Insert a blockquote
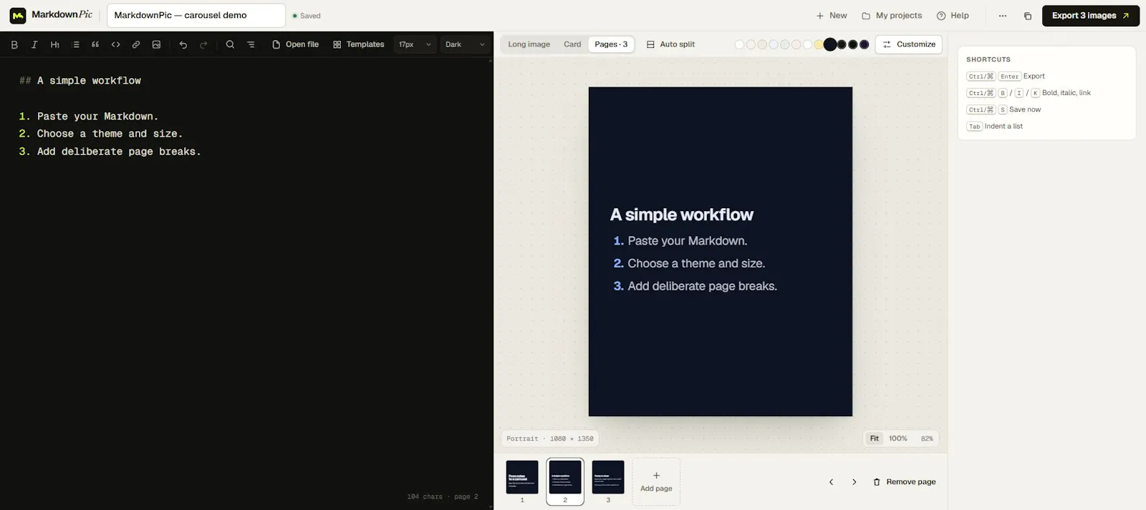Viewport: 1146px width, 510px height. (95, 44)
